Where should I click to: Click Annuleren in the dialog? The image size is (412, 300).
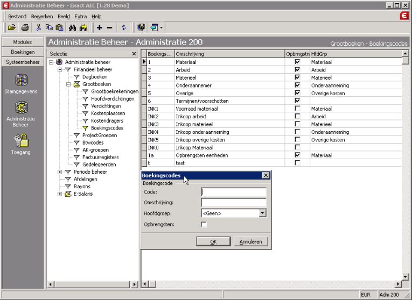(x=251, y=241)
